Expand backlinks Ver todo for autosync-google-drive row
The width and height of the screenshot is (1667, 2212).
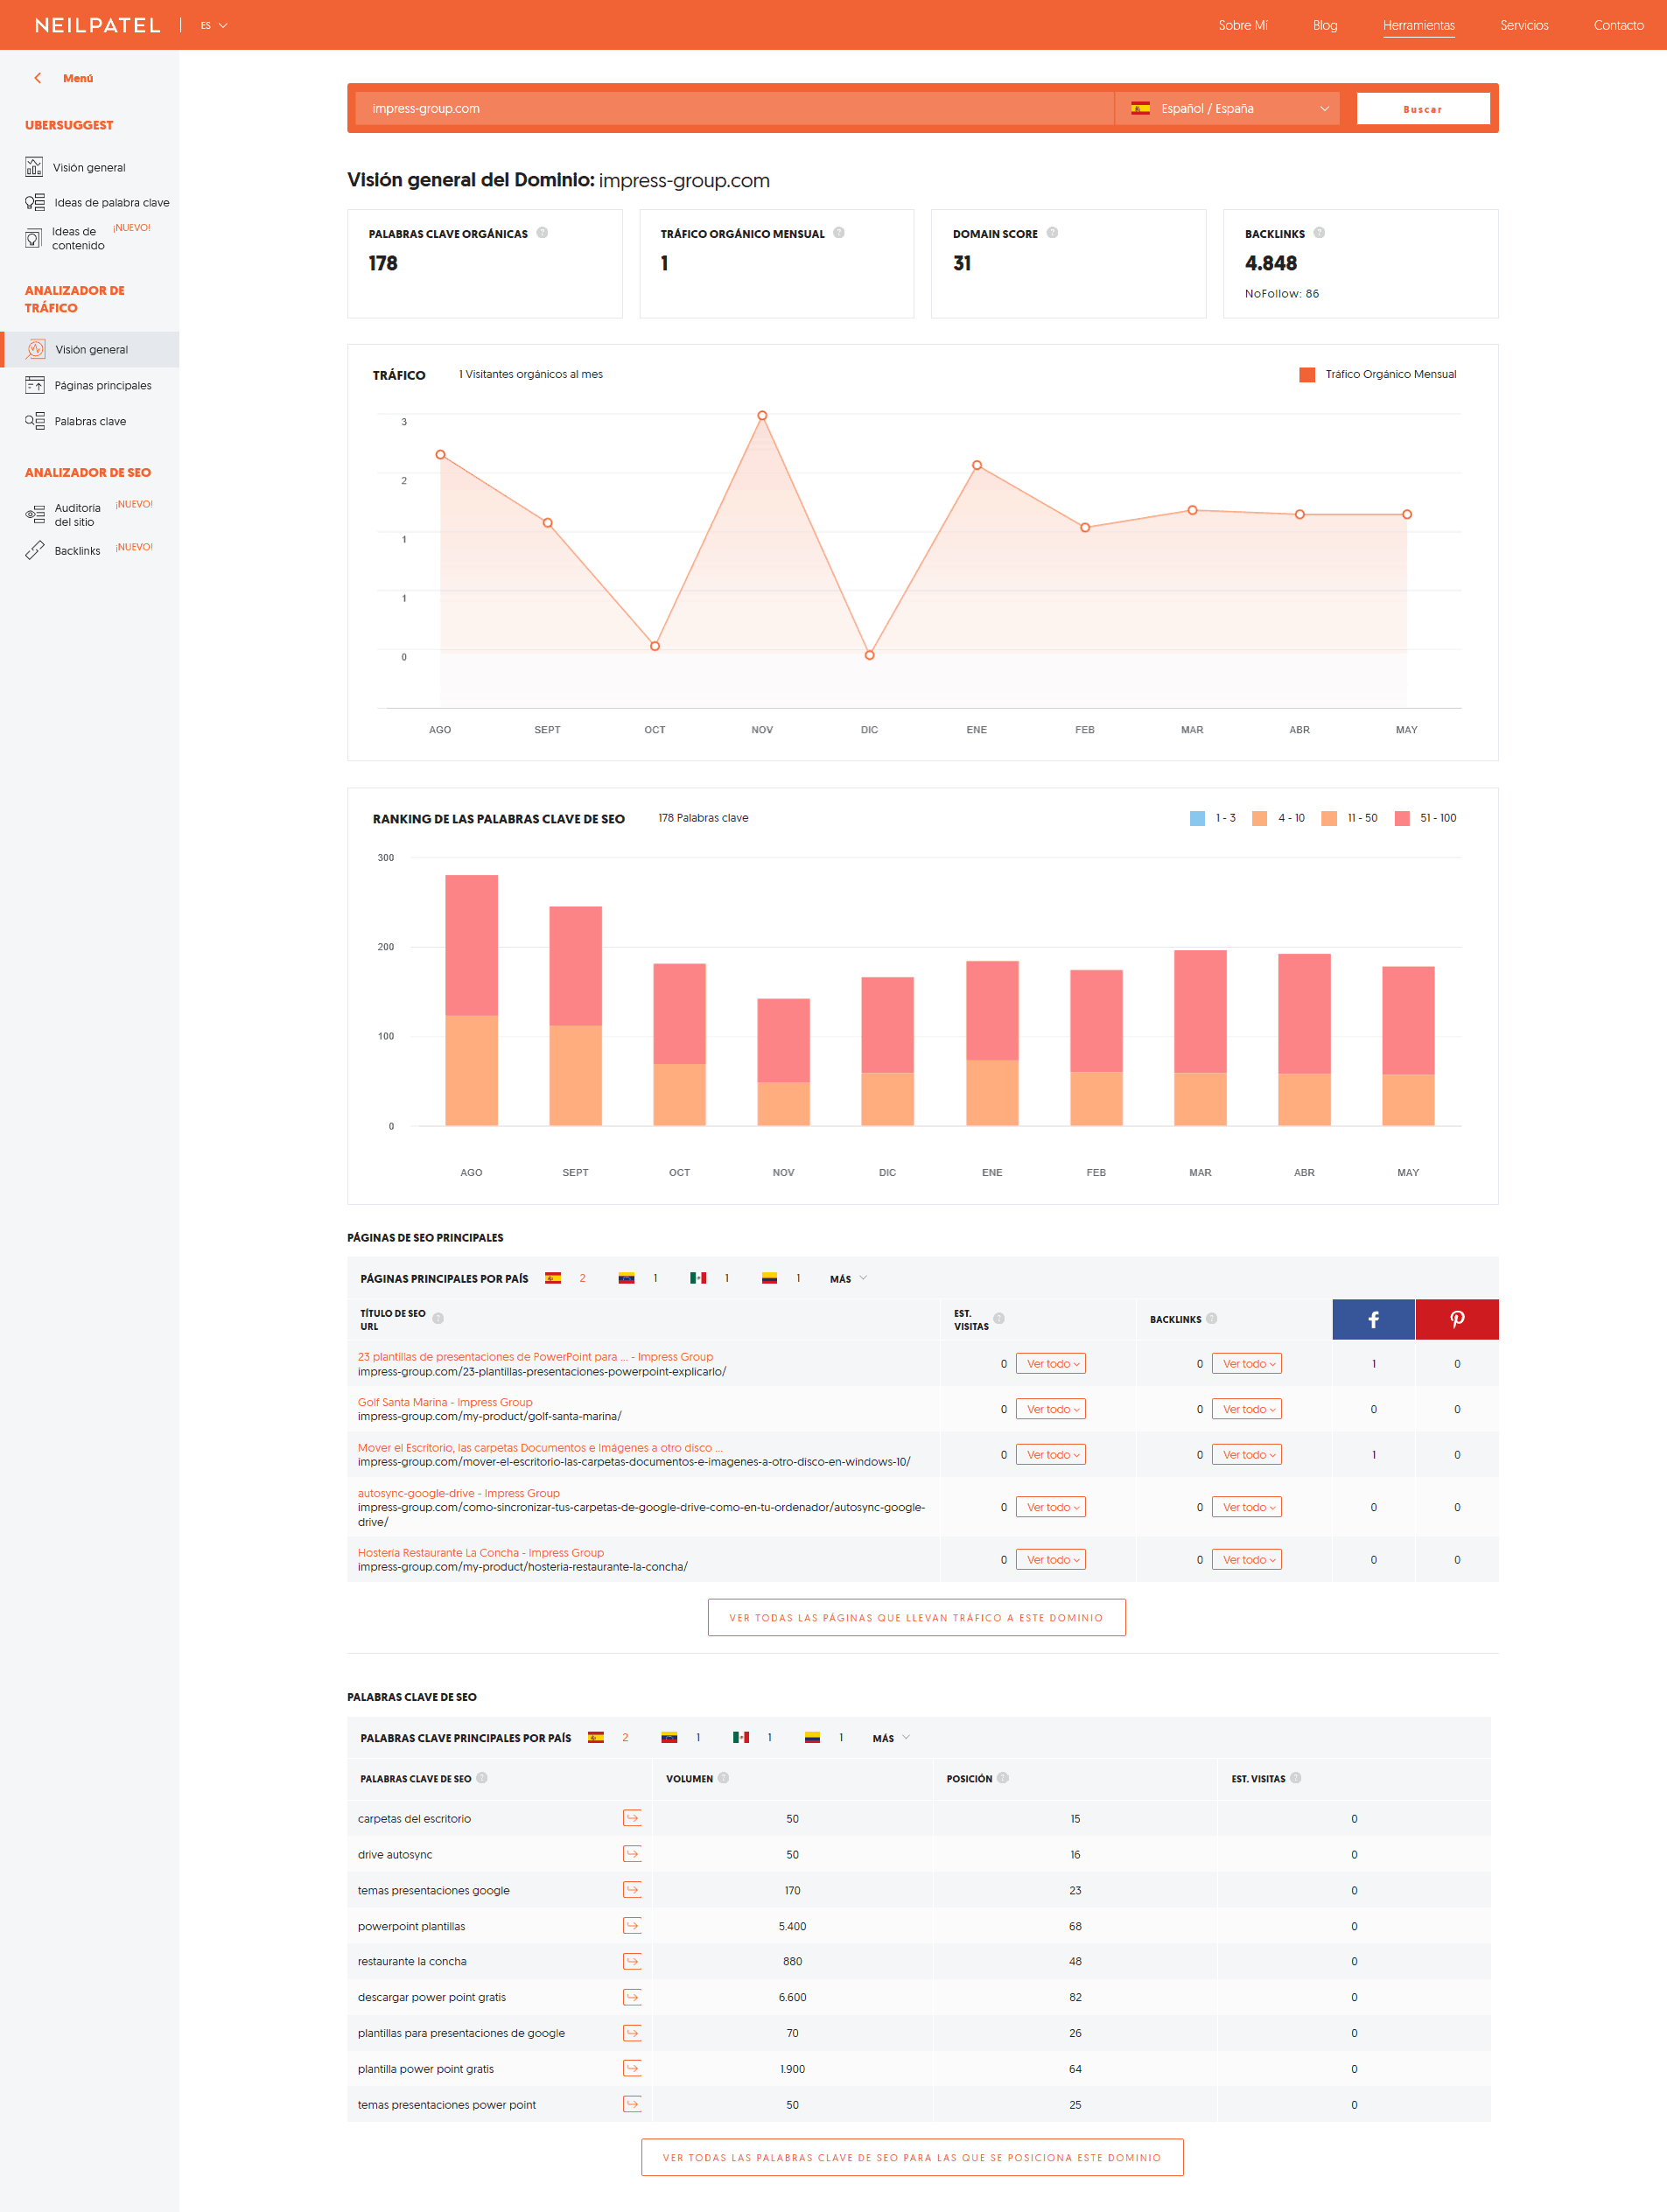1246,1507
